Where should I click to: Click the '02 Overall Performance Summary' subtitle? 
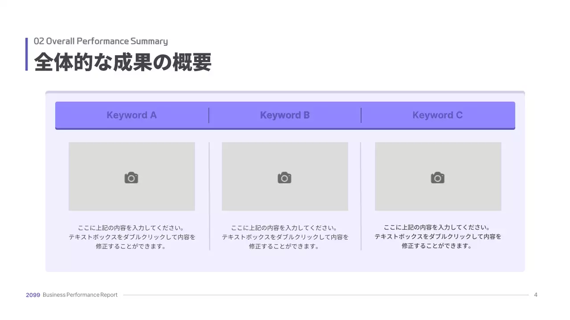(101, 41)
